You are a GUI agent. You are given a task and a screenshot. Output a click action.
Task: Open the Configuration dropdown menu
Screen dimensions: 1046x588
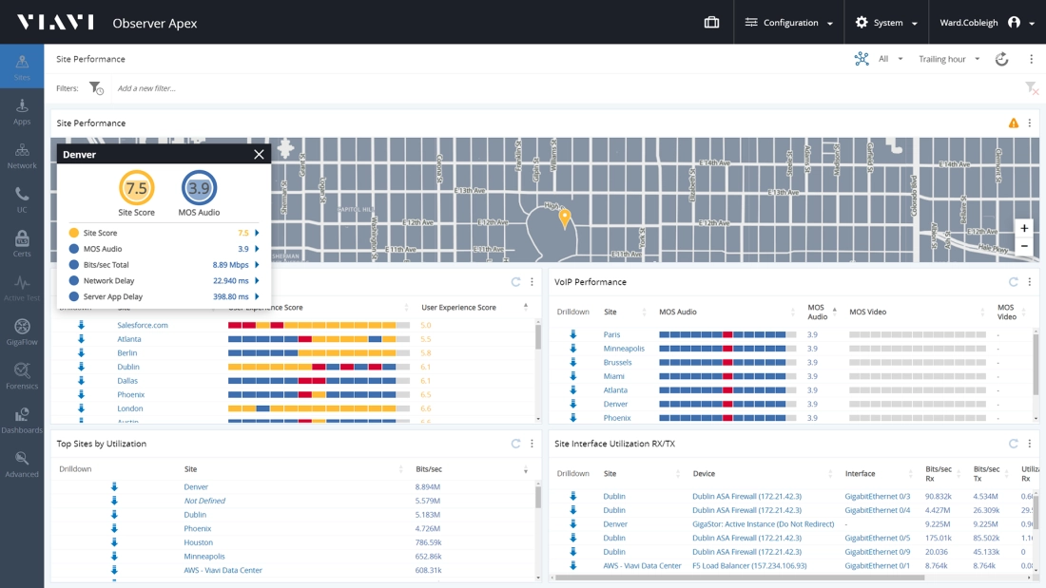pyautogui.click(x=788, y=23)
